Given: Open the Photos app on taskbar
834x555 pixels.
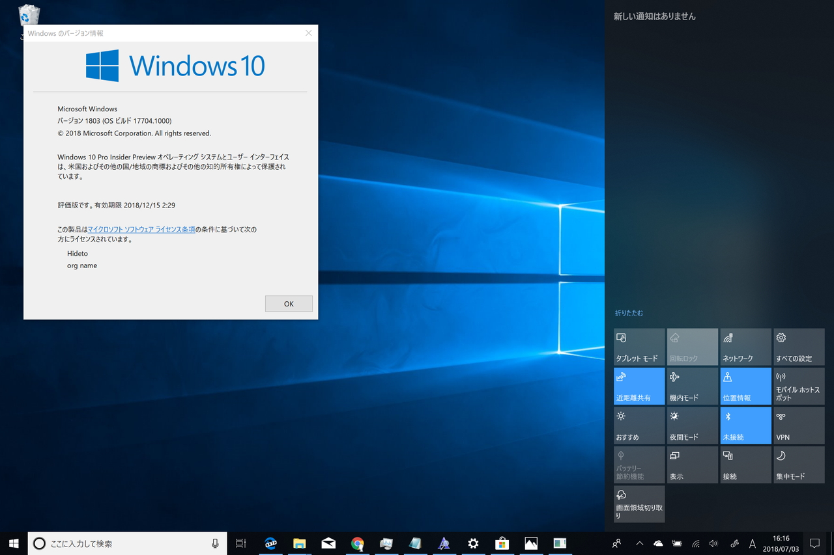Looking at the screenshot, I should pos(531,543).
